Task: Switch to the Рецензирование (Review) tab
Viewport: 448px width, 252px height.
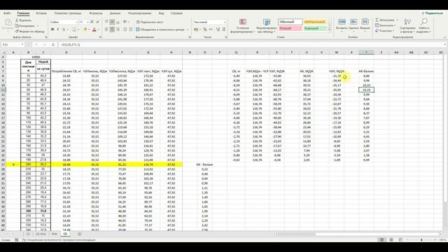Action: pyautogui.click(x=140, y=13)
